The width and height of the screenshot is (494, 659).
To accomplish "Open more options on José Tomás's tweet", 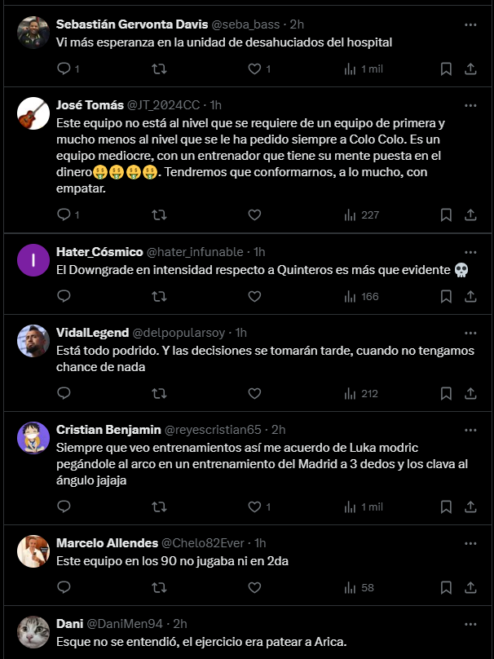I will click(x=470, y=105).
